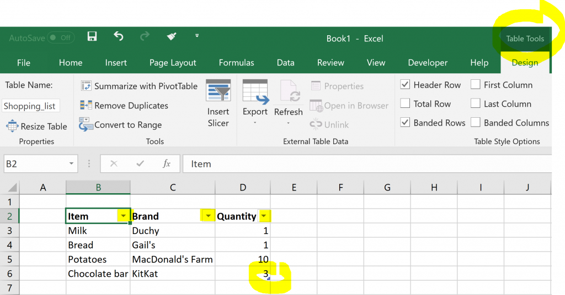Open the Developer tab
This screenshot has height=295, width=565.
428,63
